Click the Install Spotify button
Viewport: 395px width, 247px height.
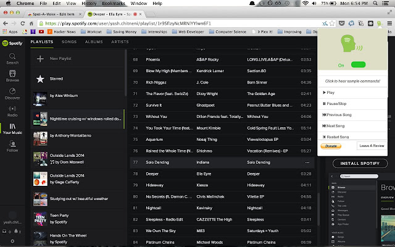click(x=360, y=163)
